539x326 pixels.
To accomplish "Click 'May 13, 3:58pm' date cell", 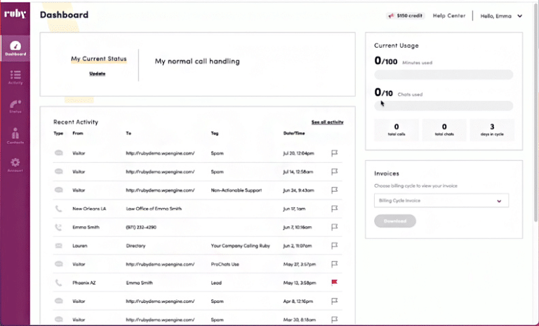I will [300, 283].
